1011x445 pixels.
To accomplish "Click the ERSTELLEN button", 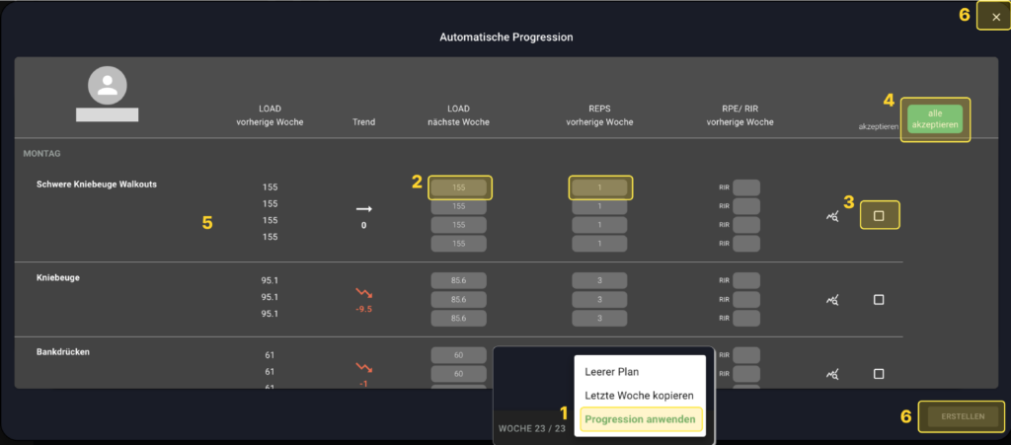I will click(x=961, y=417).
